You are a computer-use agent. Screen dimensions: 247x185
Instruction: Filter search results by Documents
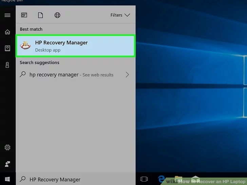click(40, 15)
